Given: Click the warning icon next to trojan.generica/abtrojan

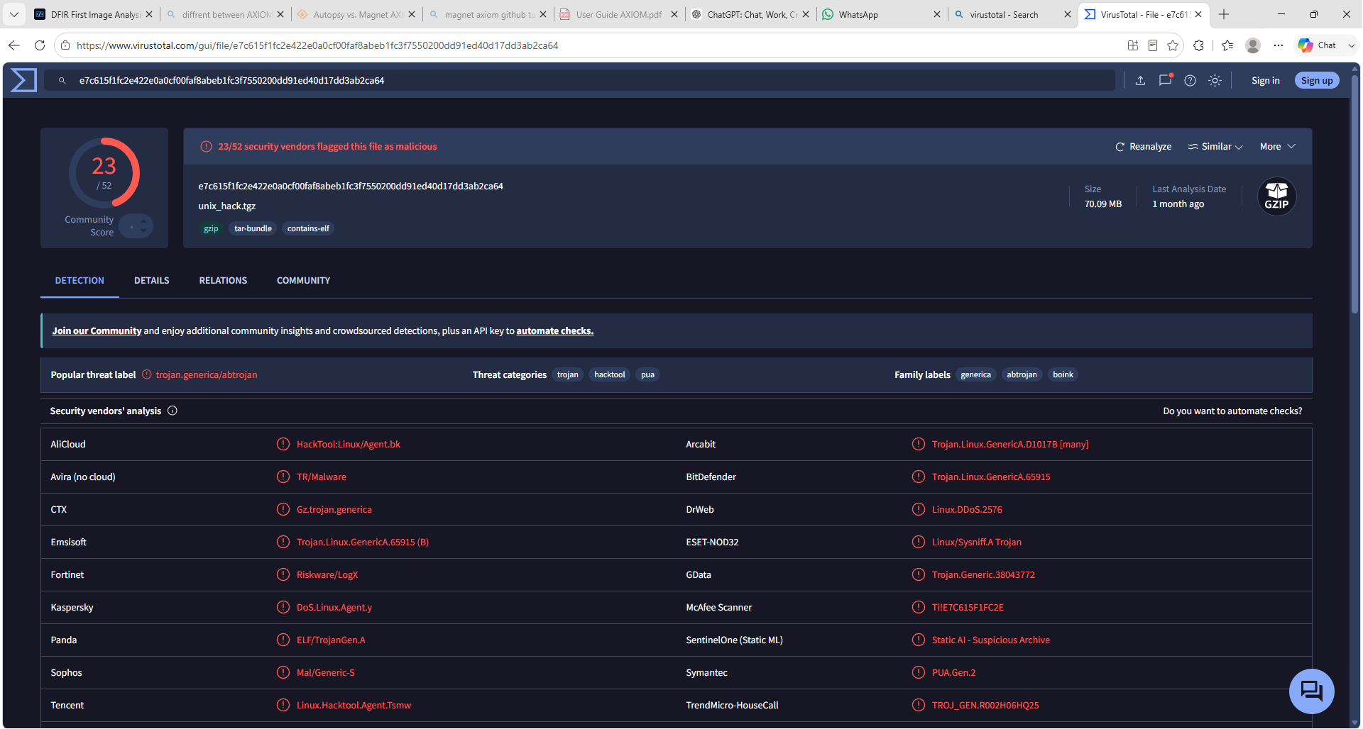Looking at the screenshot, I should tap(146, 374).
